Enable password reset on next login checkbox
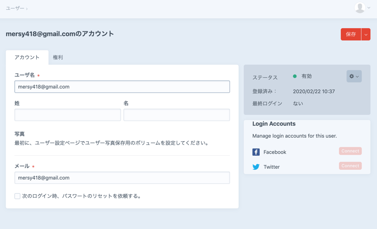The image size is (377, 229). 17,196
